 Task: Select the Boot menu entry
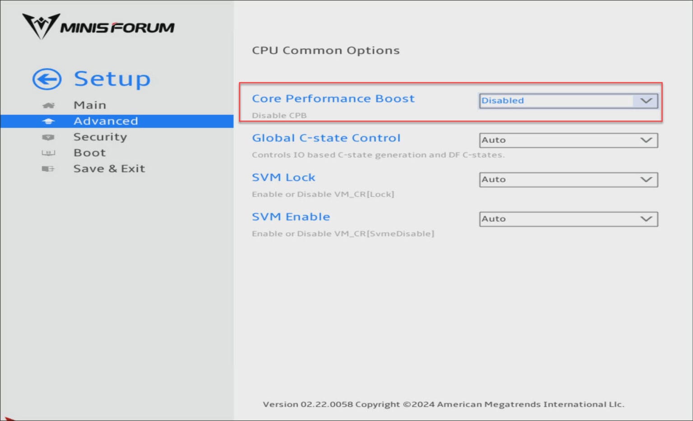coord(89,153)
